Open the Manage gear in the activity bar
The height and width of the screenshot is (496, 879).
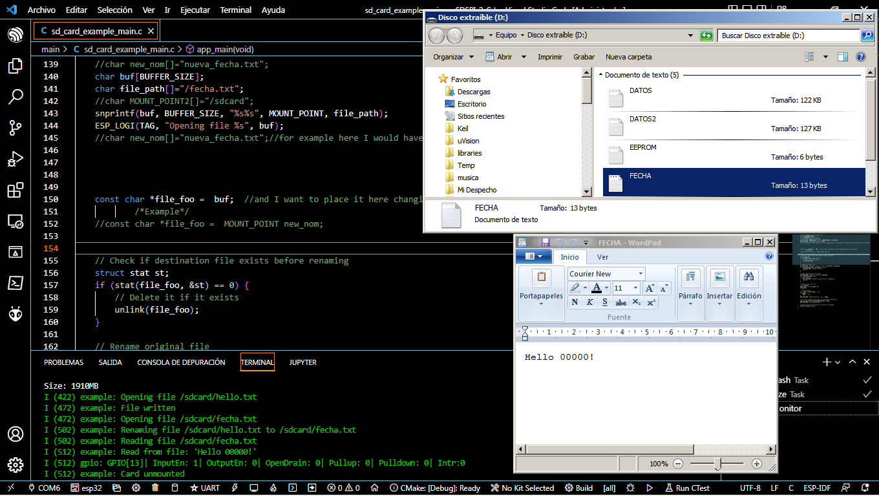16,465
